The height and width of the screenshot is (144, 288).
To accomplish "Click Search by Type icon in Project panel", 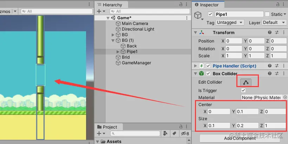I will pos(165,133).
